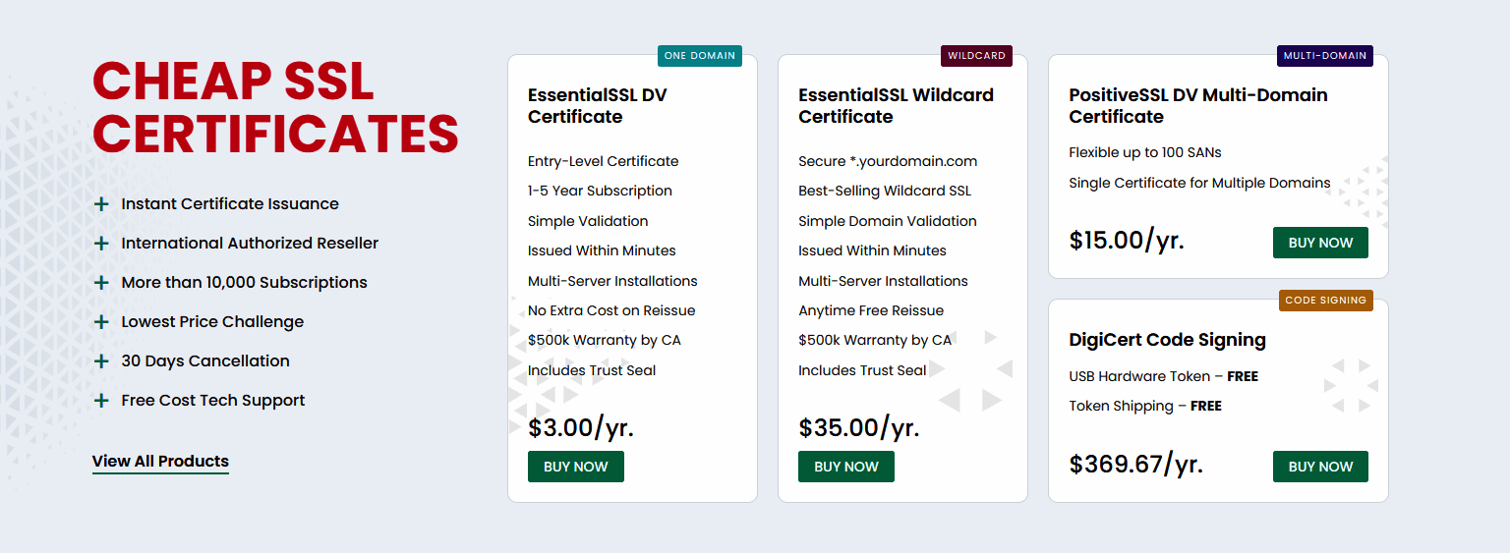Click the CODE SIGNING badge label
The image size is (1510, 553).
[1325, 301]
